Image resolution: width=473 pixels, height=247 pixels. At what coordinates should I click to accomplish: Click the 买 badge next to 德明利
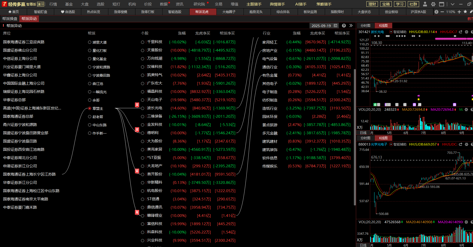[137, 130]
